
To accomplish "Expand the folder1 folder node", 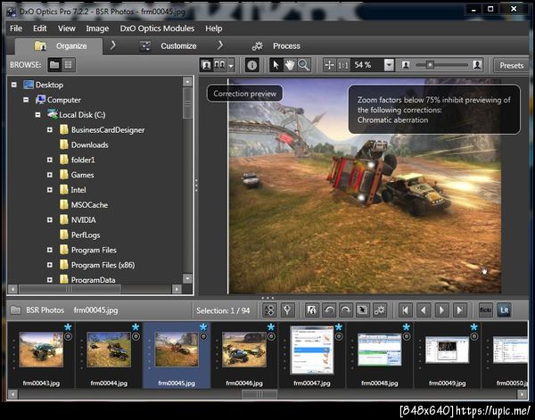I will tap(50, 160).
